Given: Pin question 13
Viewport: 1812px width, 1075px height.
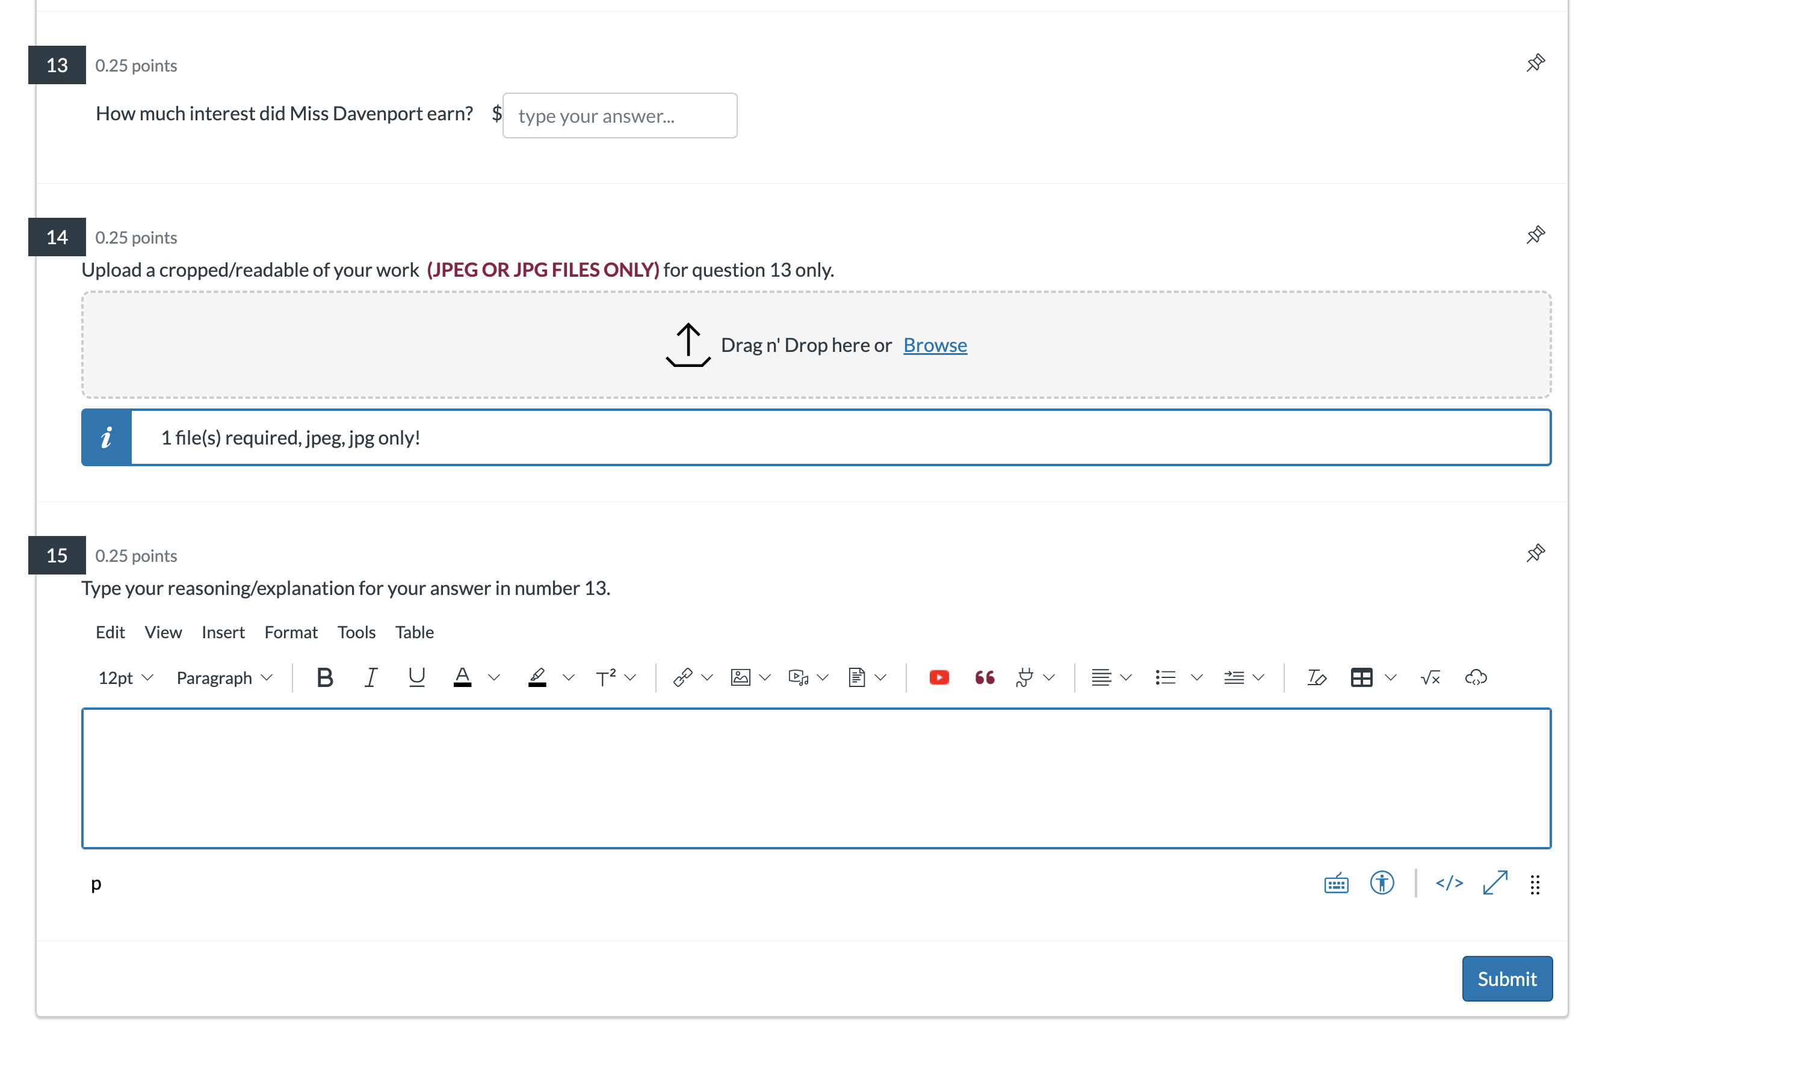Looking at the screenshot, I should pyautogui.click(x=1535, y=63).
